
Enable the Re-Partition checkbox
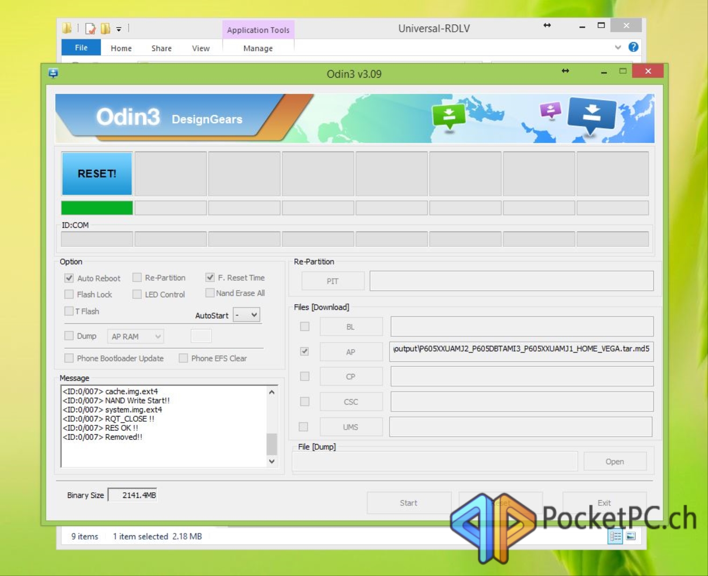[137, 277]
